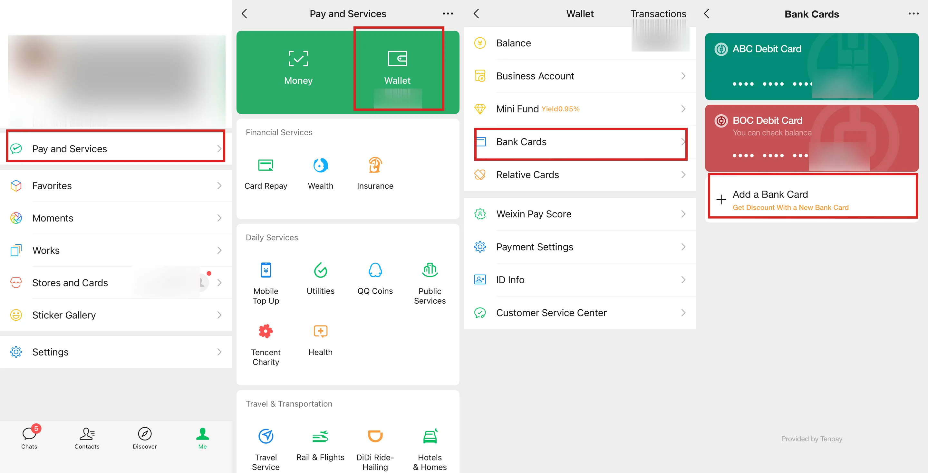Expand the Works row chevron
Image resolution: width=928 pixels, height=473 pixels.
219,251
